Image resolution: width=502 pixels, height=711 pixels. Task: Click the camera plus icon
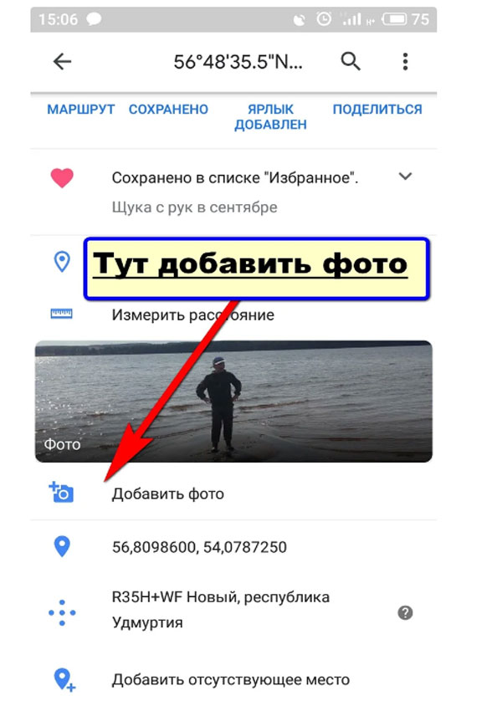pyautogui.click(x=61, y=493)
